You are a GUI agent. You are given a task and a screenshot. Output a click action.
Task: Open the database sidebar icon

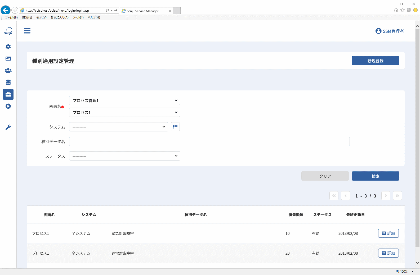(8, 82)
